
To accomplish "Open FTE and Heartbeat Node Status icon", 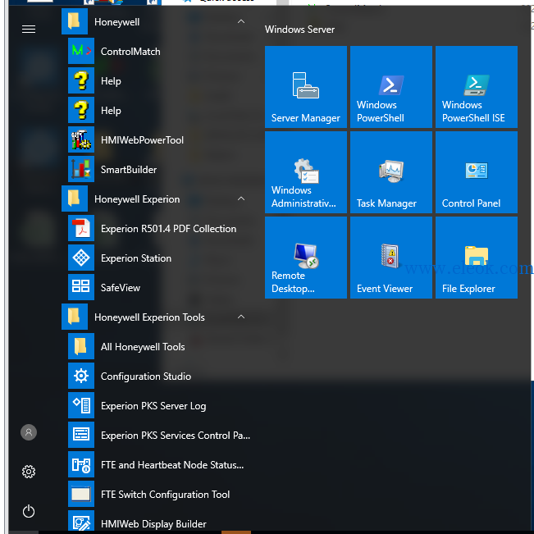I will [x=81, y=464].
